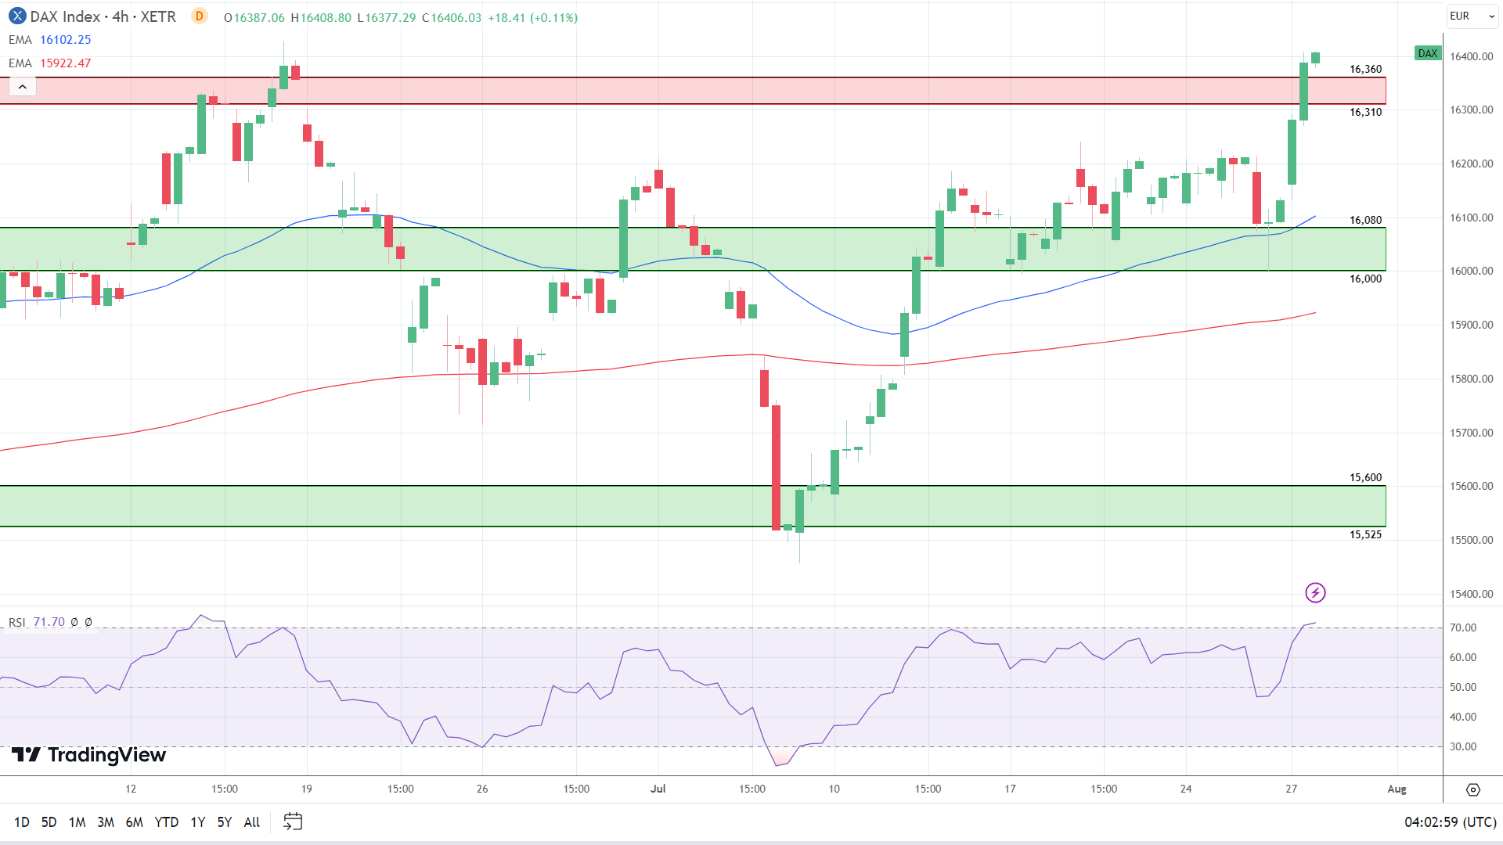Click the 04:02:59 (UTC) clock
The width and height of the screenshot is (1503, 845).
point(1451,822)
